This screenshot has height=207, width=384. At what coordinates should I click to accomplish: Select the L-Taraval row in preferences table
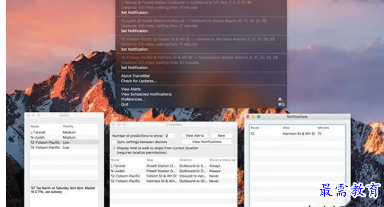pyautogui.click(x=174, y=165)
